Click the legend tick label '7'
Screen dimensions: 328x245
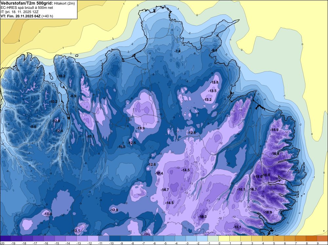pos(296,243)
